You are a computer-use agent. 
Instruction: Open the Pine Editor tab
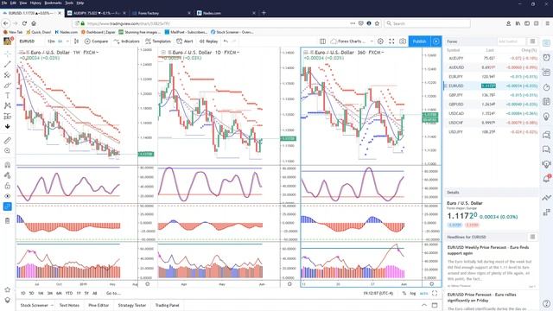coord(99,305)
